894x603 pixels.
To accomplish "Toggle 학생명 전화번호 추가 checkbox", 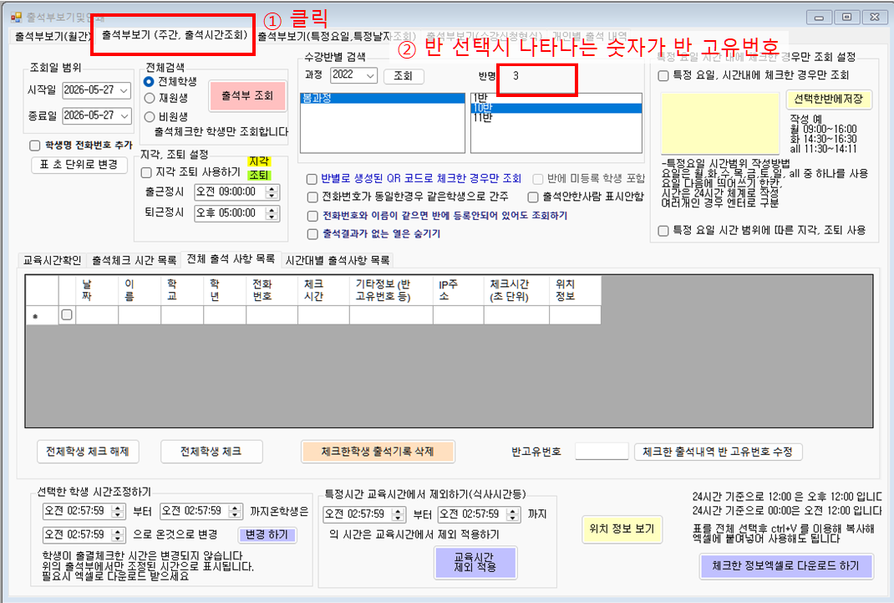I will tap(35, 146).
